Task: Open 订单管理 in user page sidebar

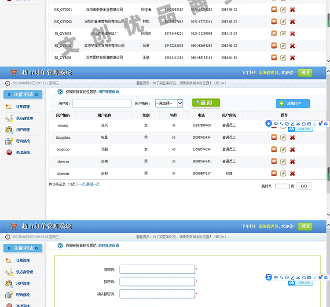Action: (23, 107)
